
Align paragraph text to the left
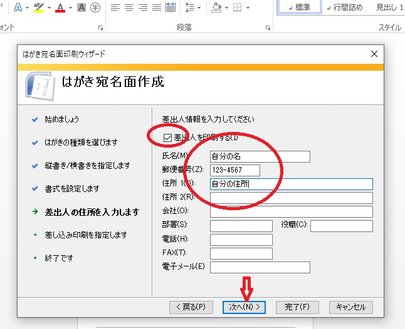pos(115,8)
